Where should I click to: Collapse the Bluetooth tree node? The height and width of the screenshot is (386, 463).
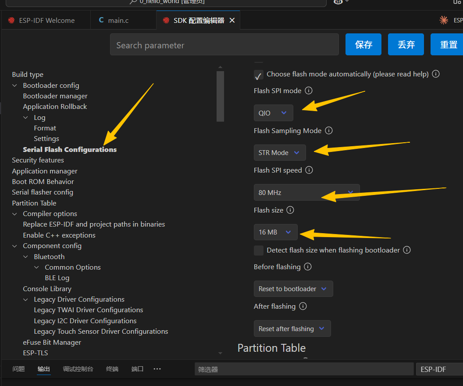[26, 256]
